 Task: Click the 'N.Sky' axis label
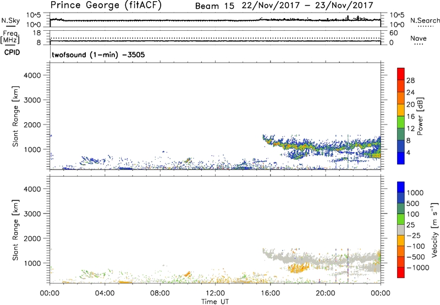(10, 20)
